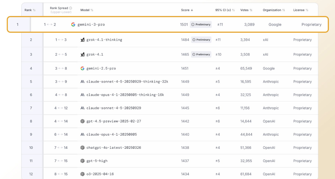Open the gemini-3-pro model link
Image resolution: width=335 pixels, height=179 pixels.
(91, 24)
